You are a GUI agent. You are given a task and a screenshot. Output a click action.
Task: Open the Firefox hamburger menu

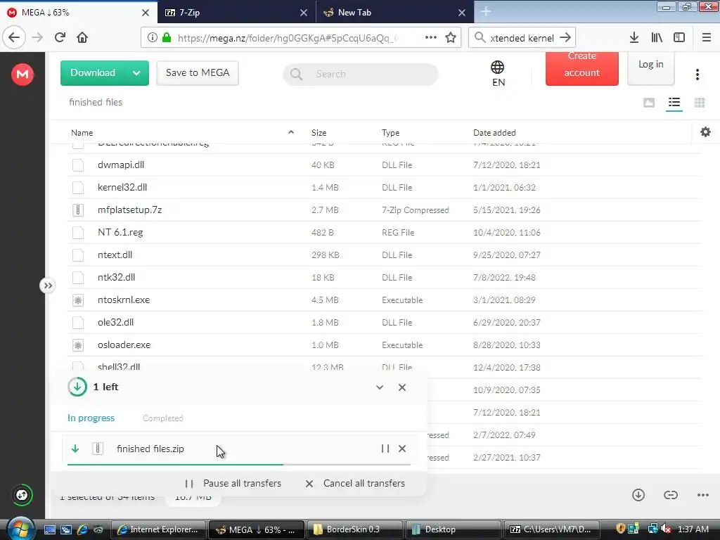(706, 38)
